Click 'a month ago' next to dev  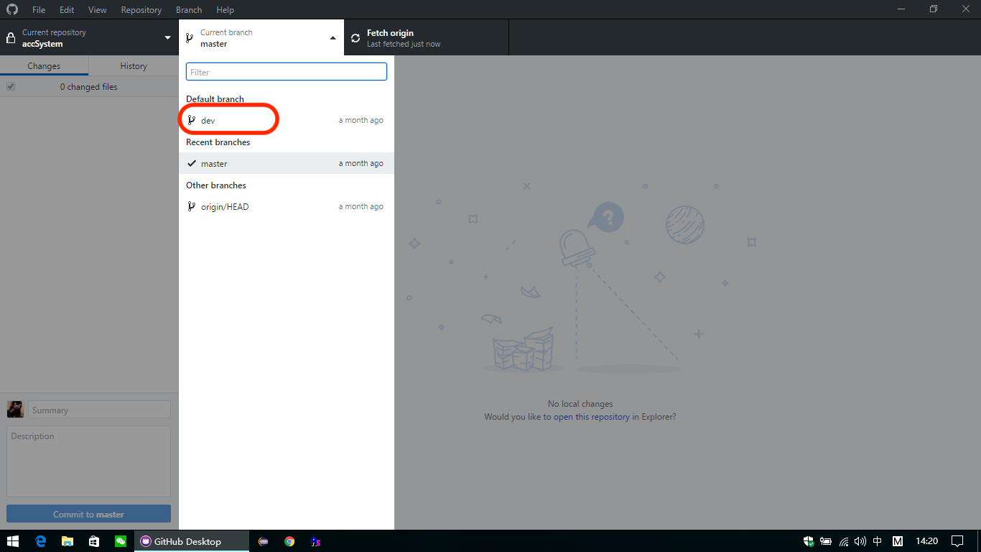361,120
